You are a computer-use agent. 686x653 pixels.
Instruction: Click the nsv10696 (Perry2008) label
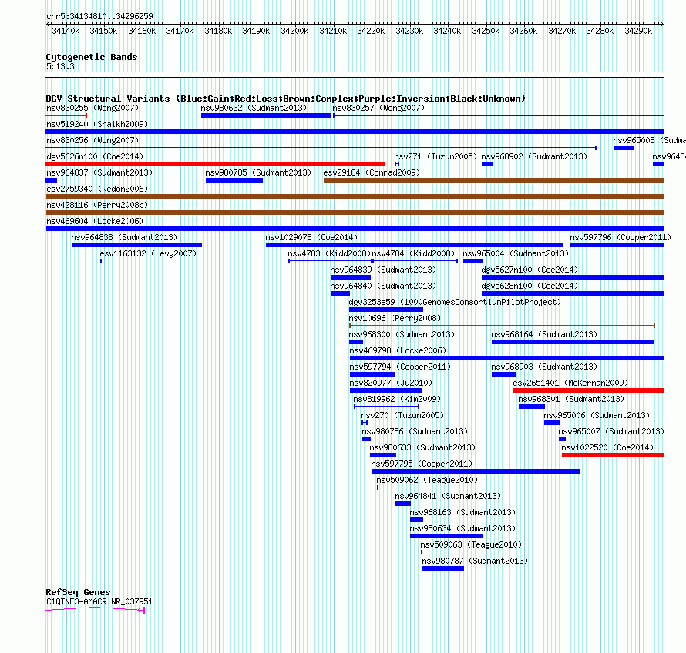[x=395, y=318]
